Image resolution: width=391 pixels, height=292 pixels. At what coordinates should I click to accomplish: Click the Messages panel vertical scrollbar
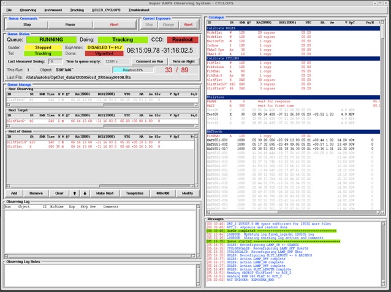[384, 253]
